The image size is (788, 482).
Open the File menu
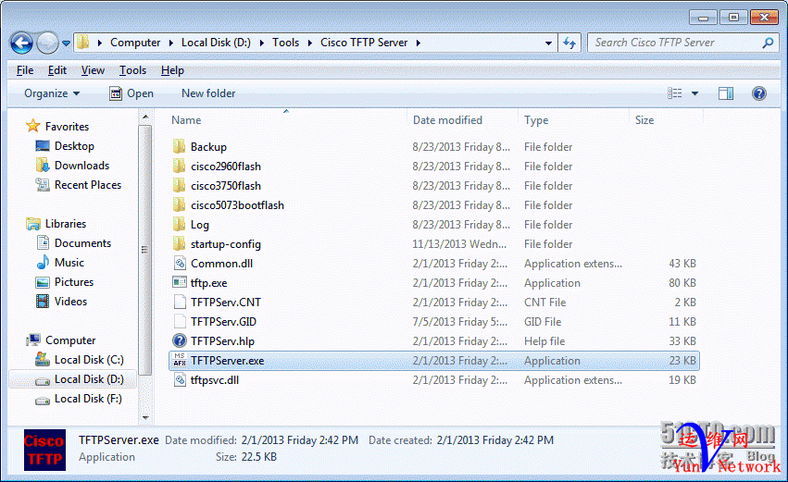tap(25, 70)
